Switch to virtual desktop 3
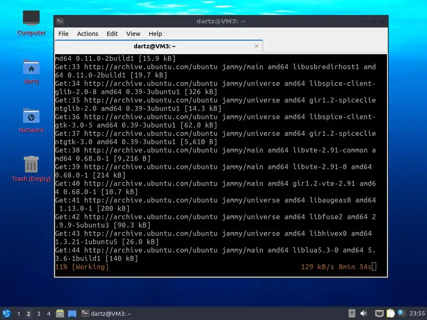 point(39,314)
